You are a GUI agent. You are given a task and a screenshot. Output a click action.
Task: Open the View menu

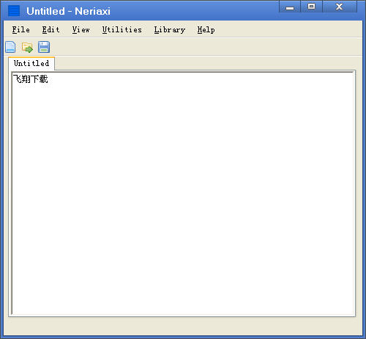81,30
